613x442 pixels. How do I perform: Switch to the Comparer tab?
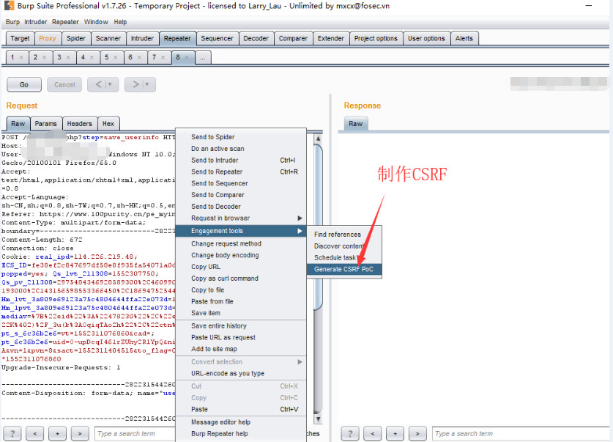tap(293, 38)
